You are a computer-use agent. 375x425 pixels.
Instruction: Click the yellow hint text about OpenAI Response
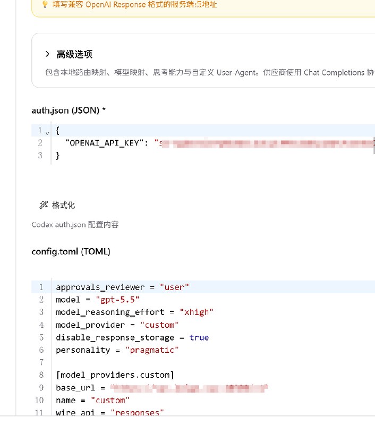[x=135, y=5]
